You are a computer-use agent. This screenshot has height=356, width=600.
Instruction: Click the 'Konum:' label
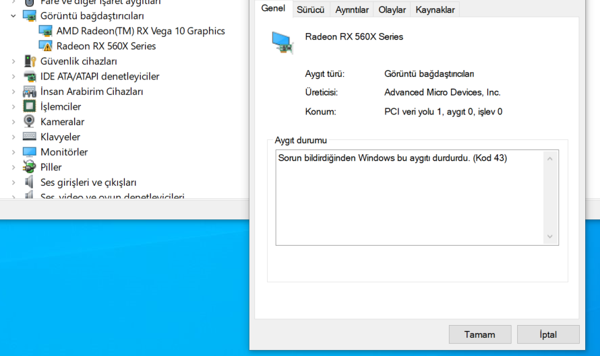[320, 112]
